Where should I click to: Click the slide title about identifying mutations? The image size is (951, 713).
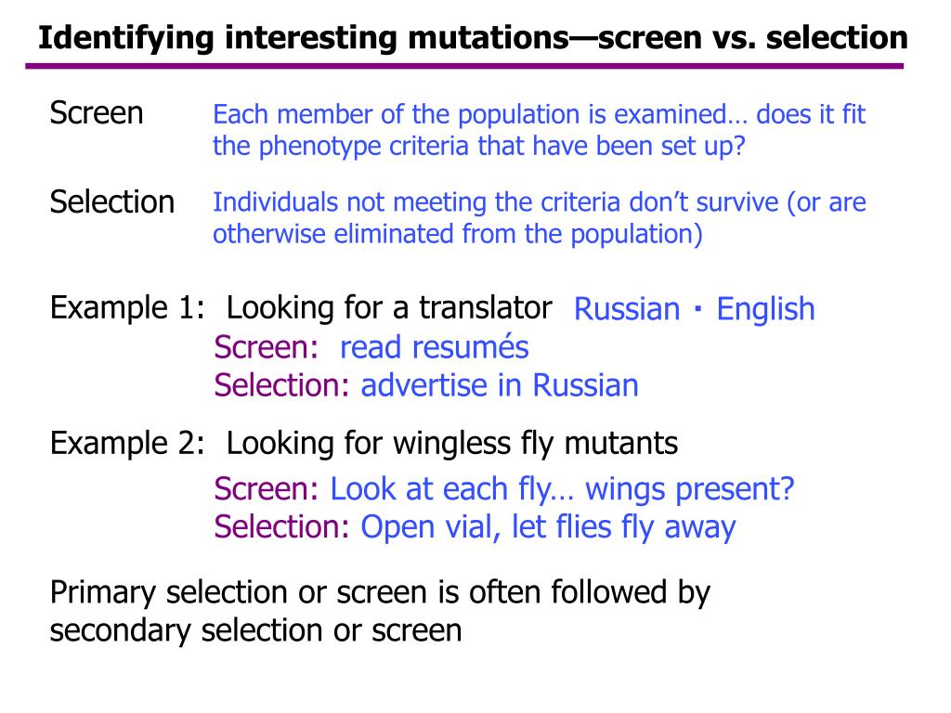click(x=473, y=38)
